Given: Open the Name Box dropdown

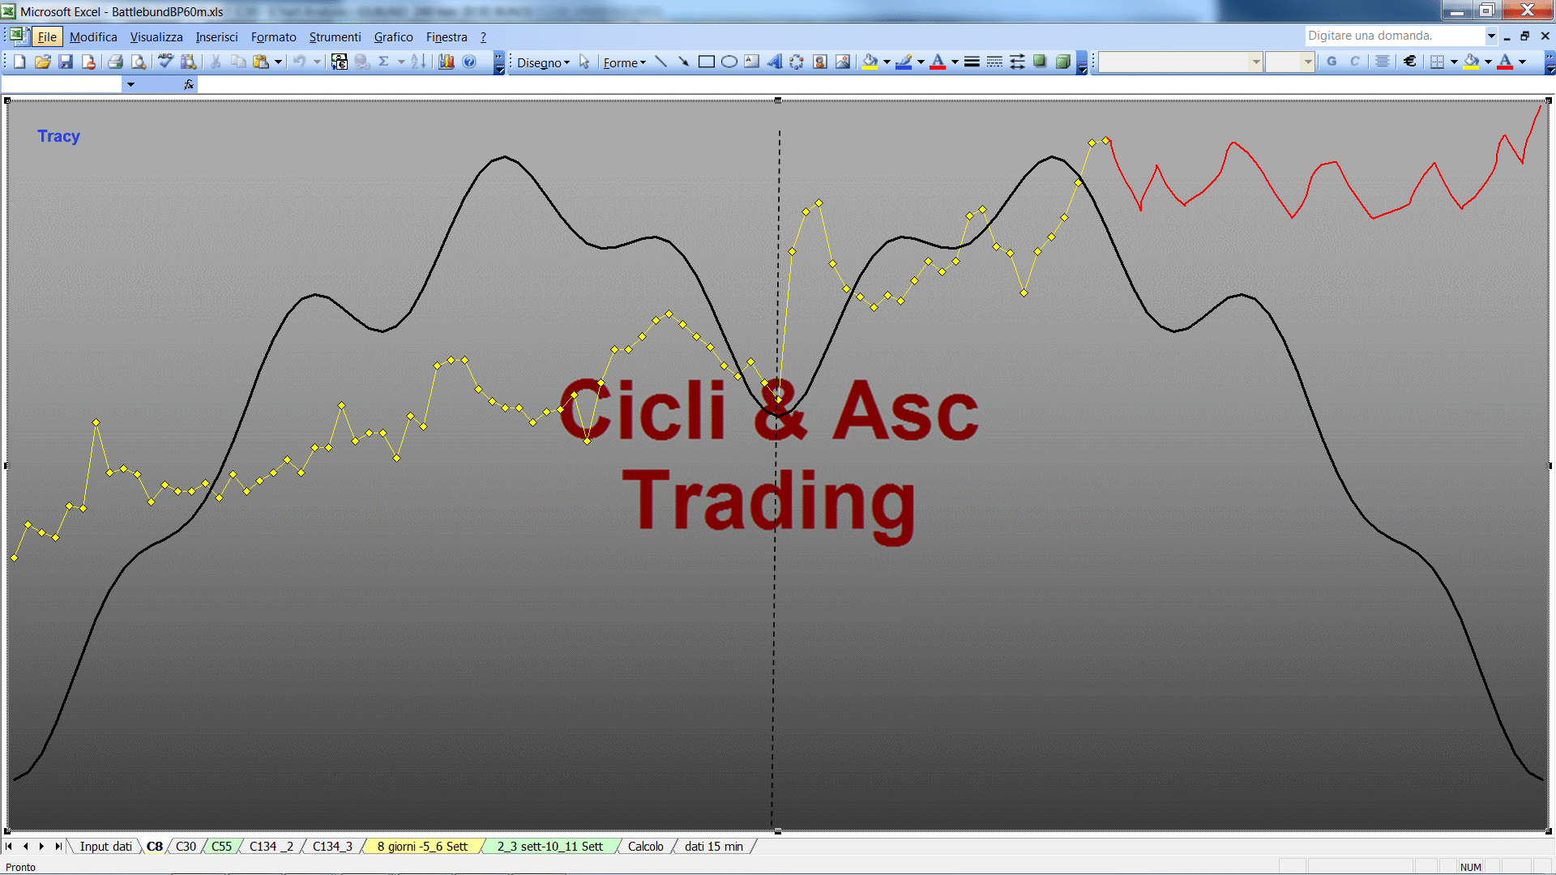Looking at the screenshot, I should [x=130, y=84].
